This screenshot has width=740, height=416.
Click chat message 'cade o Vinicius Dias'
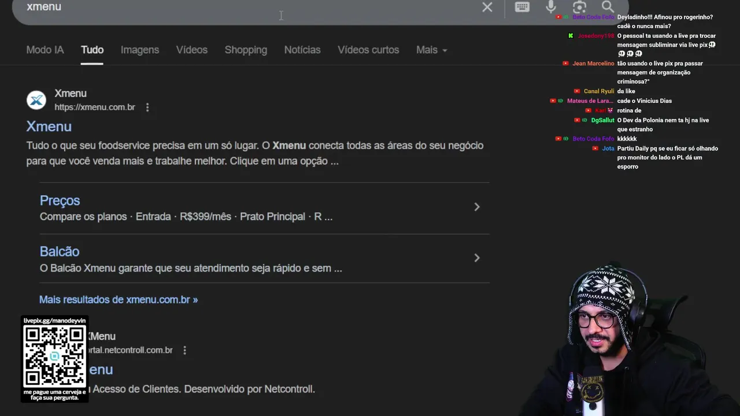click(645, 101)
